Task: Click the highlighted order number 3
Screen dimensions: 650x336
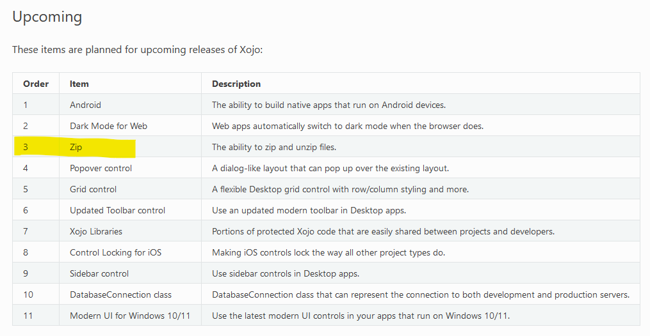Action: [26, 147]
